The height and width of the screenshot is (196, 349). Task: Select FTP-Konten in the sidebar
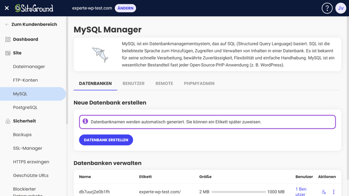coord(25,80)
